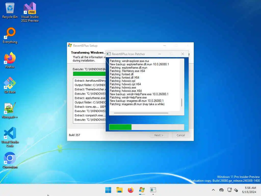Click the Icon Patcher title bar icon

(x=109, y=54)
